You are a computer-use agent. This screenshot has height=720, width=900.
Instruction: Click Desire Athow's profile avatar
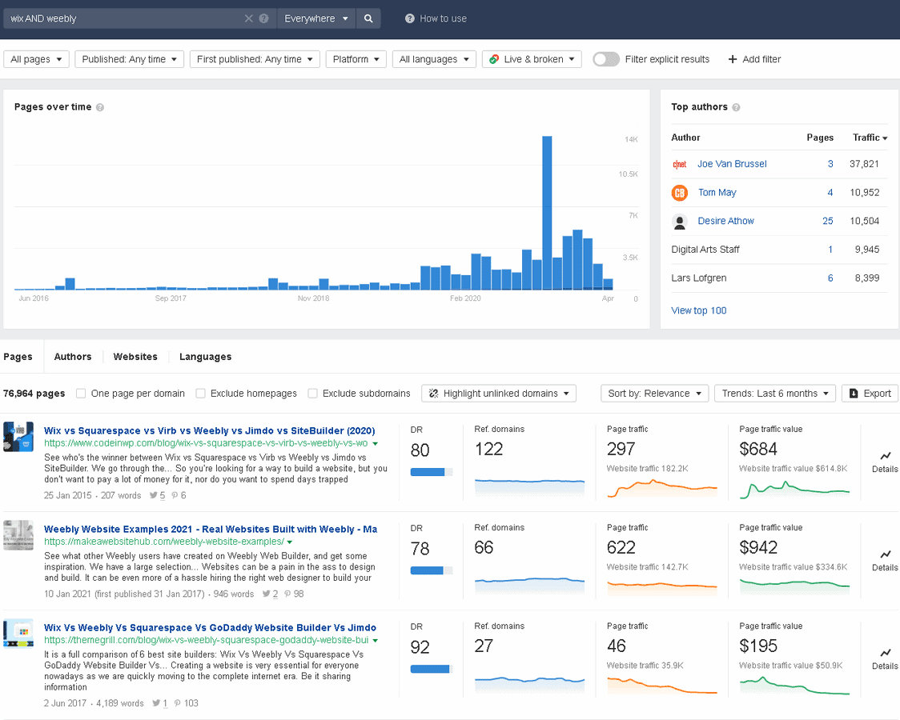coord(680,222)
